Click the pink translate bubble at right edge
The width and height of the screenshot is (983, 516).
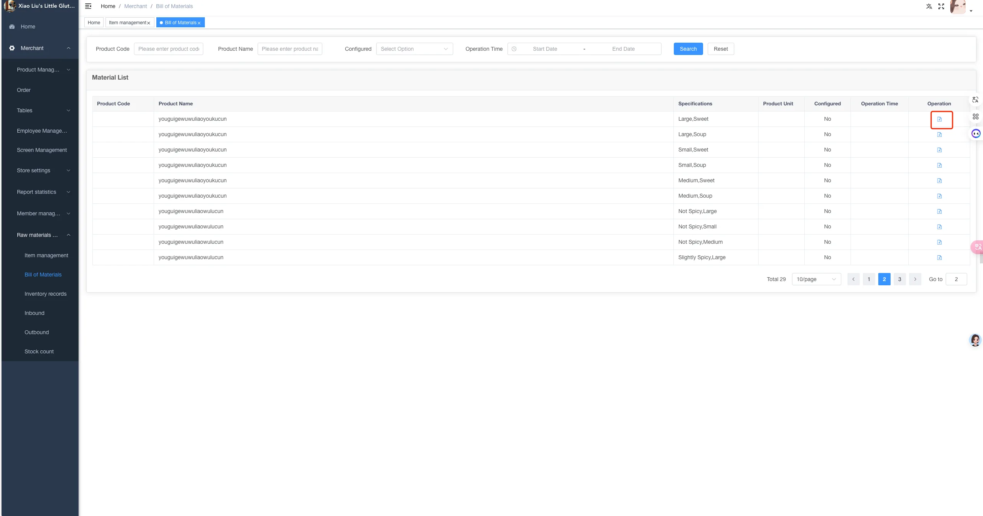[978, 247]
